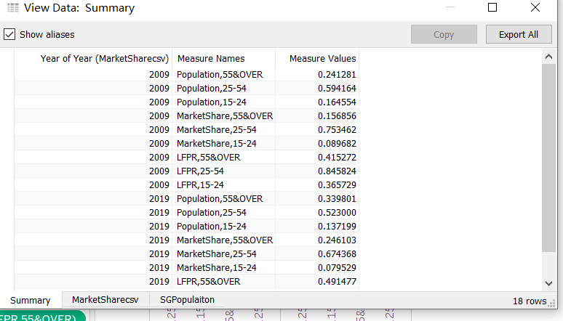Click the Measure Names column header
Screen dimensions: 563x321
tap(211, 58)
